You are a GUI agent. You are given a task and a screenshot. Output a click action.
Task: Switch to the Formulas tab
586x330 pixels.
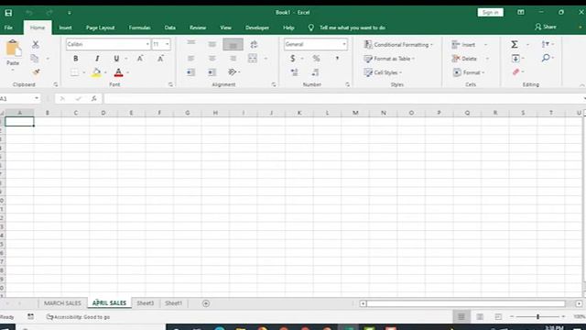click(x=139, y=27)
